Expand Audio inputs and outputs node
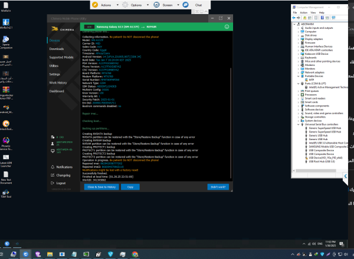 pos(298,28)
